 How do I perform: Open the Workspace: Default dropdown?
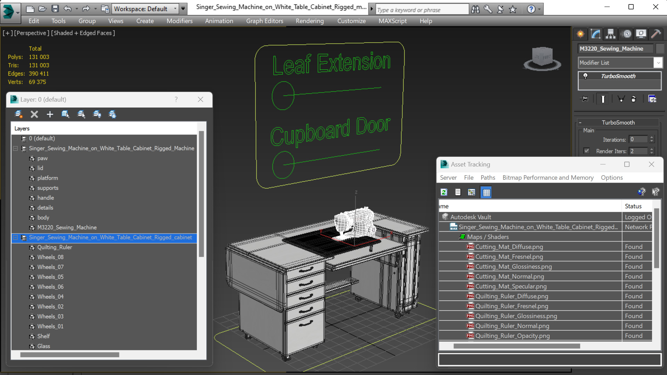(145, 9)
